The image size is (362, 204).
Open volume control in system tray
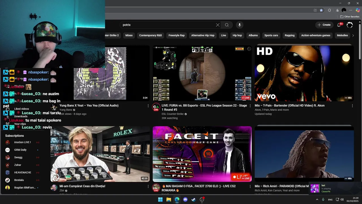click(x=342, y=199)
